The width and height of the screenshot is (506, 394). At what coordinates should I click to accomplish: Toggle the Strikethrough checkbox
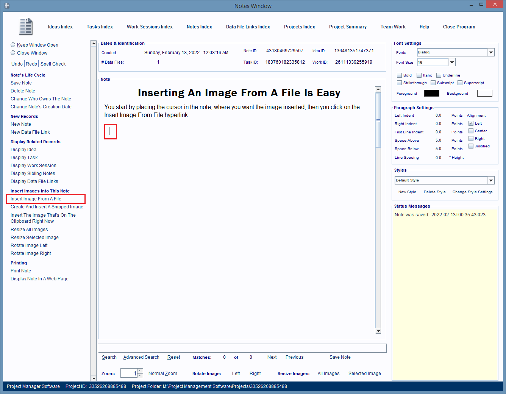(x=399, y=83)
